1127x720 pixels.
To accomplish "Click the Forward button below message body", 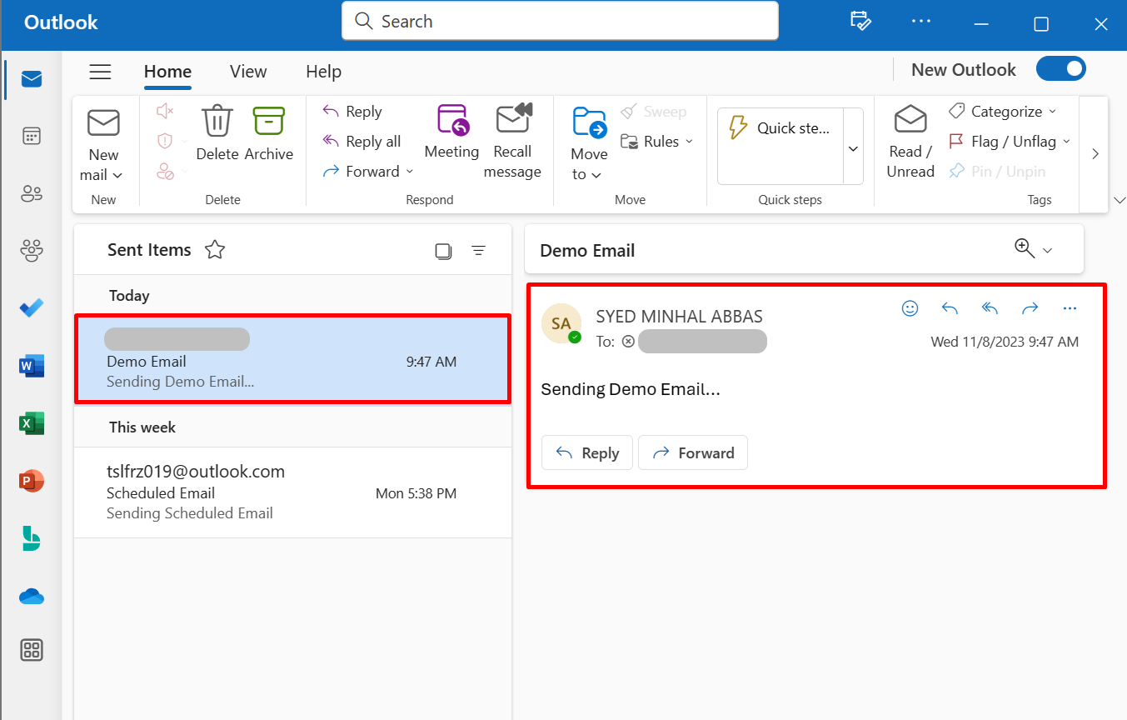I will [x=693, y=452].
